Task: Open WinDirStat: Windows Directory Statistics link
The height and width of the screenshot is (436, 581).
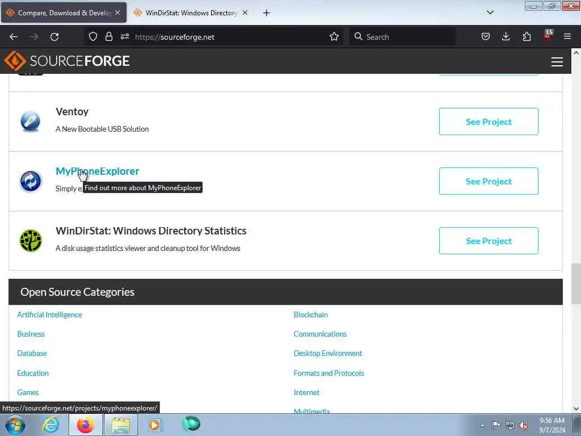Action: pyautogui.click(x=151, y=230)
